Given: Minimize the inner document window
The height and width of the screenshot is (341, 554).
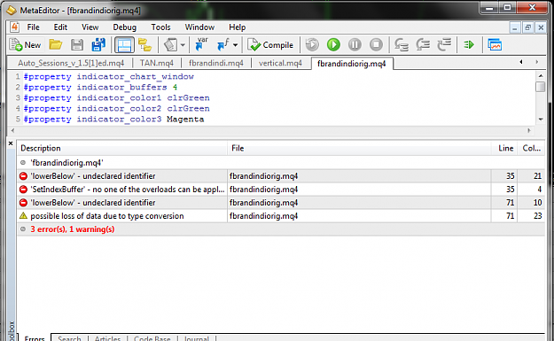Looking at the screenshot, I should coord(514,27).
